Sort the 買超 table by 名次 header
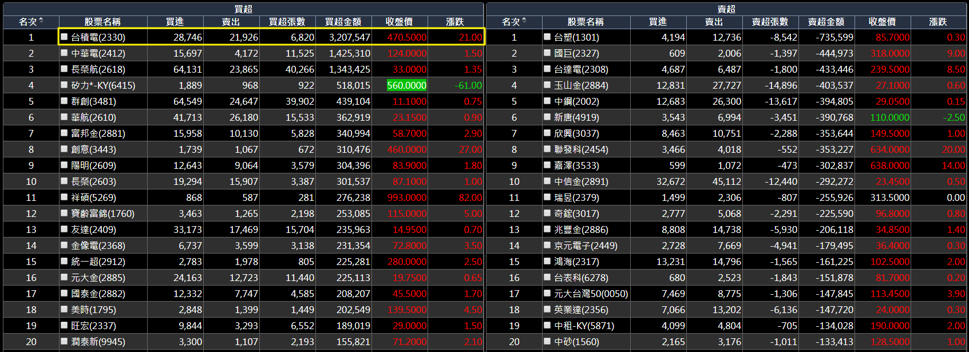Image resolution: width=969 pixels, height=352 pixels. coord(31,22)
